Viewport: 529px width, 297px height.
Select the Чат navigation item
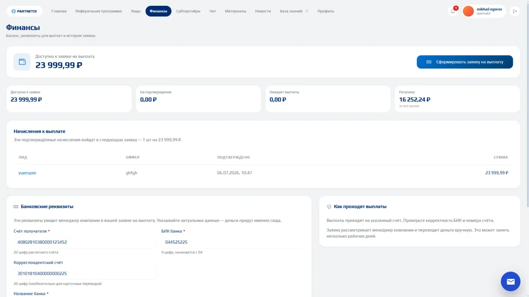pyautogui.click(x=213, y=11)
